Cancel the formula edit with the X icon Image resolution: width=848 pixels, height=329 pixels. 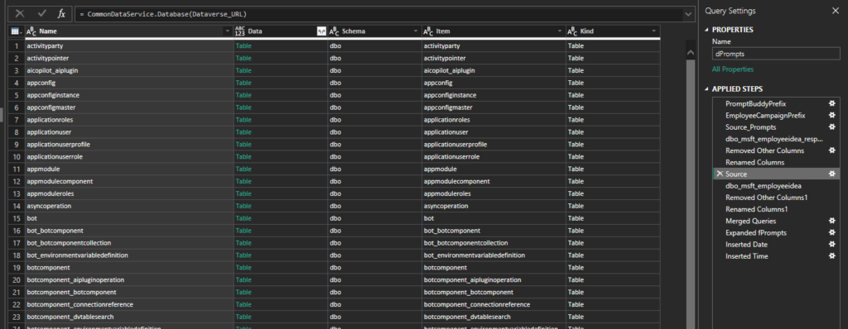point(20,13)
